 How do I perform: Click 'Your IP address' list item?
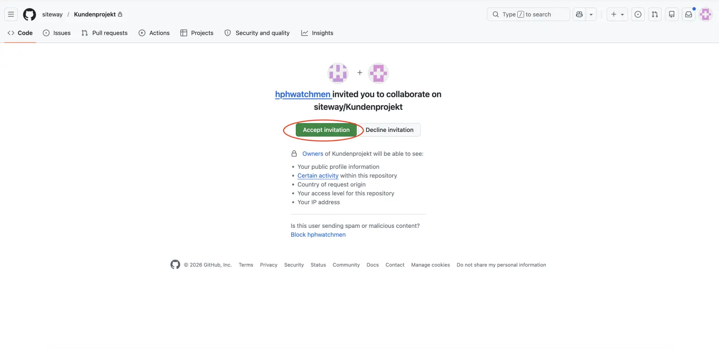coord(319,202)
